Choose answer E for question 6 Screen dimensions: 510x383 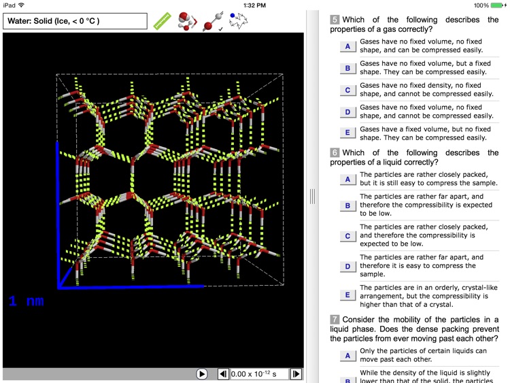pos(347,295)
